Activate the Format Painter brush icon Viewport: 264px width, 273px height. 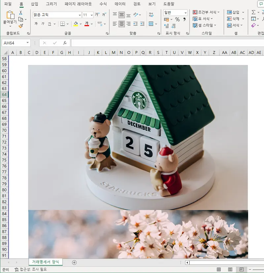click(21, 26)
